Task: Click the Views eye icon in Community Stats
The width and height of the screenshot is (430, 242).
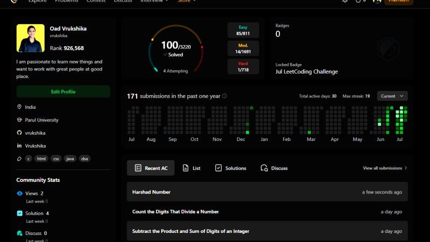Action: tap(19, 194)
